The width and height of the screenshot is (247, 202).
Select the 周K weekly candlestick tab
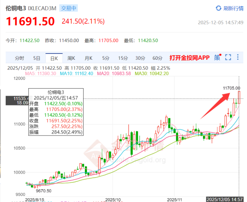pyautogui.click(x=71, y=58)
